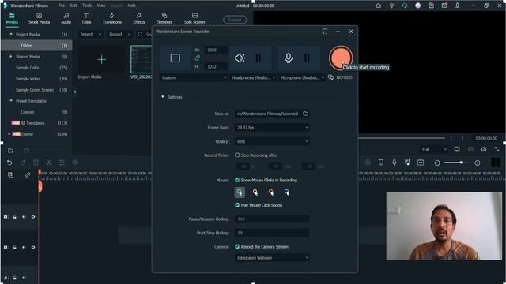Open Integrated Webcam camera dropdown
Viewport: 506px width, 284px height.
(x=272, y=258)
